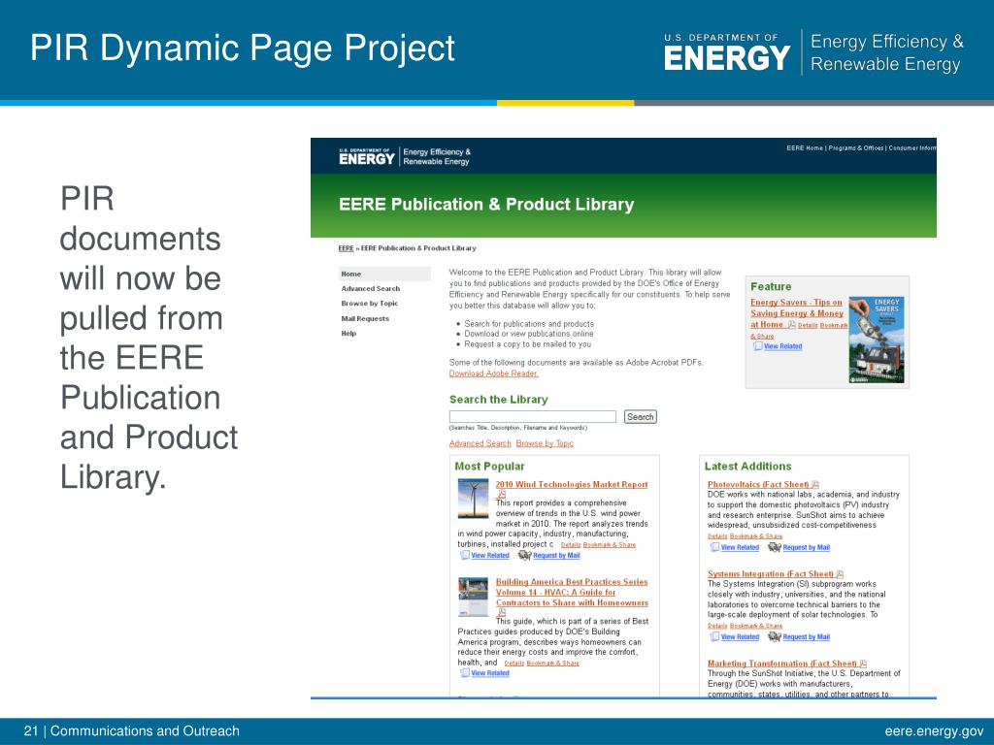994x745 pixels.
Task: Click the eere.energy.gov text in slide footer
Action: pyautogui.click(x=934, y=731)
